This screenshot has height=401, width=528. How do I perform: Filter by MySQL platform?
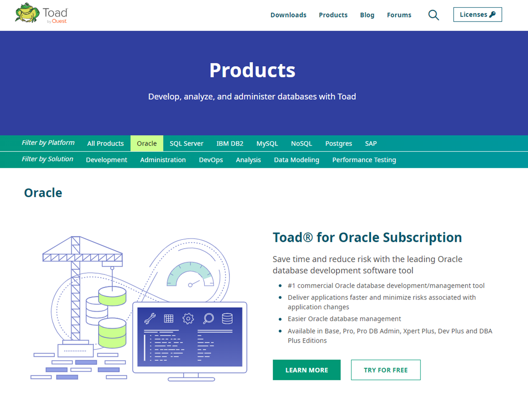(x=267, y=143)
